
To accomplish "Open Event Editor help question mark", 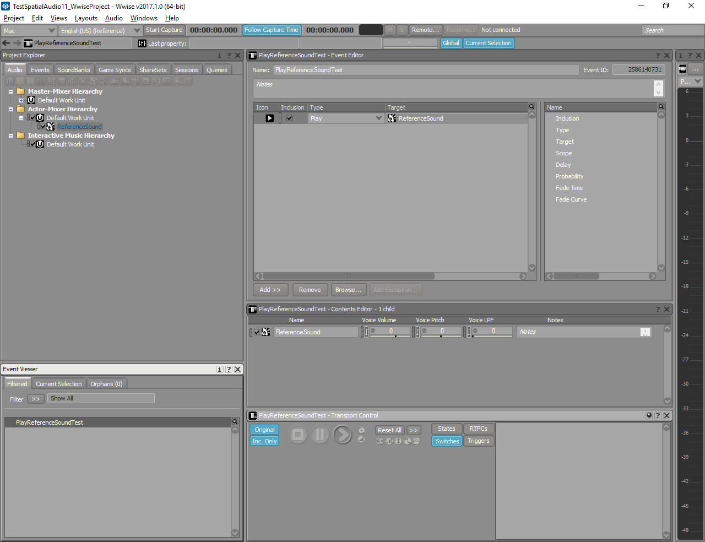I will pos(658,56).
